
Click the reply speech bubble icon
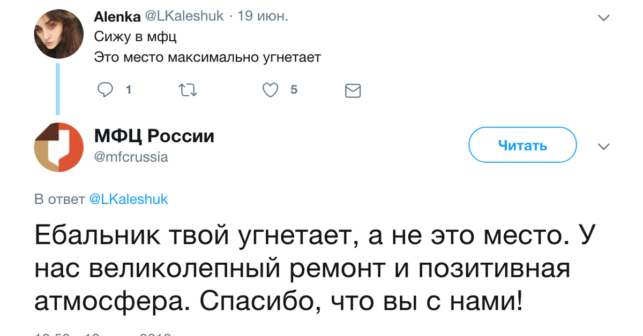[105, 90]
